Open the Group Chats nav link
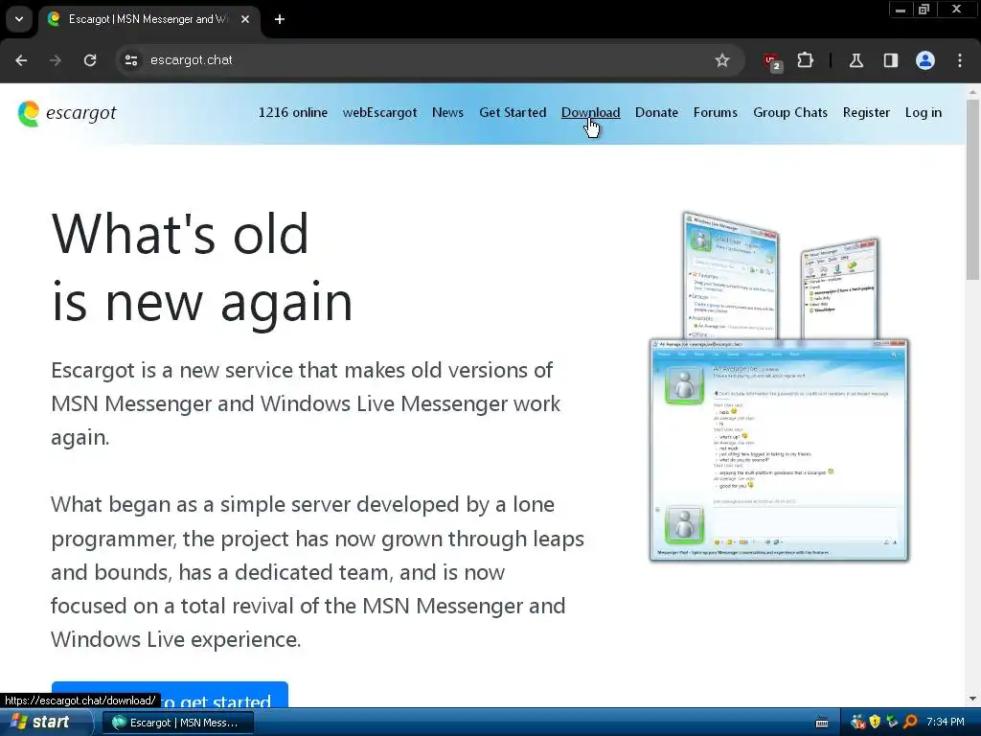 (x=790, y=113)
